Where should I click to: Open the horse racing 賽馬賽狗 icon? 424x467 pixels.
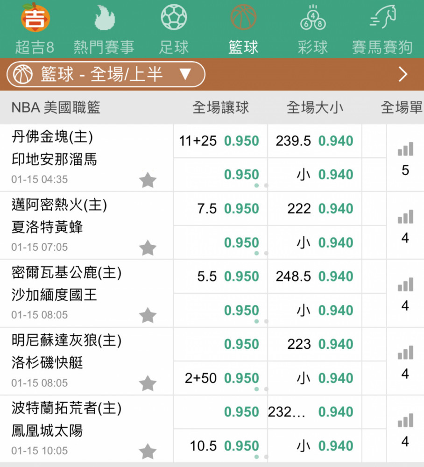pos(383,17)
